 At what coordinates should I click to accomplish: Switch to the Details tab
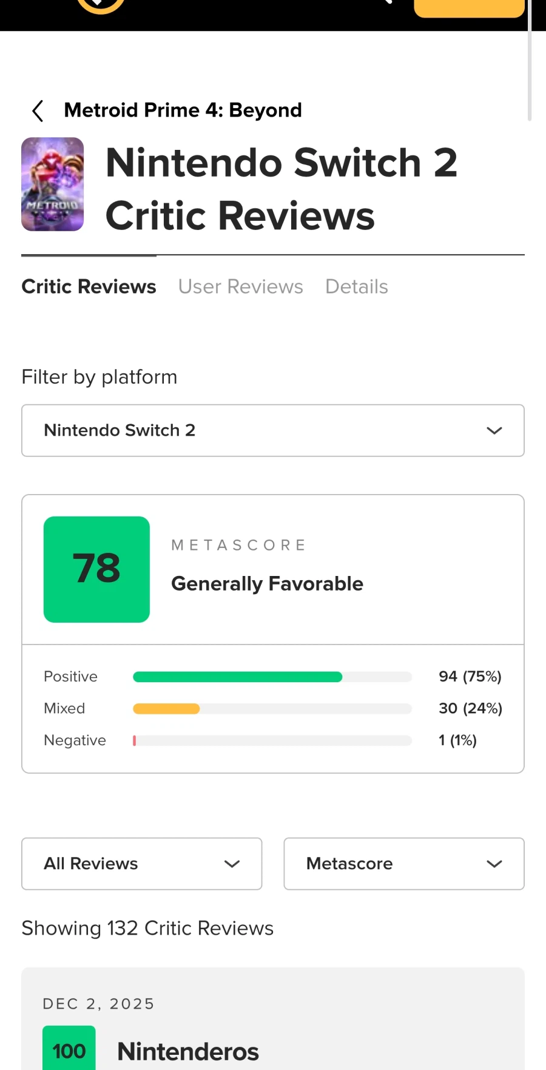click(x=356, y=286)
